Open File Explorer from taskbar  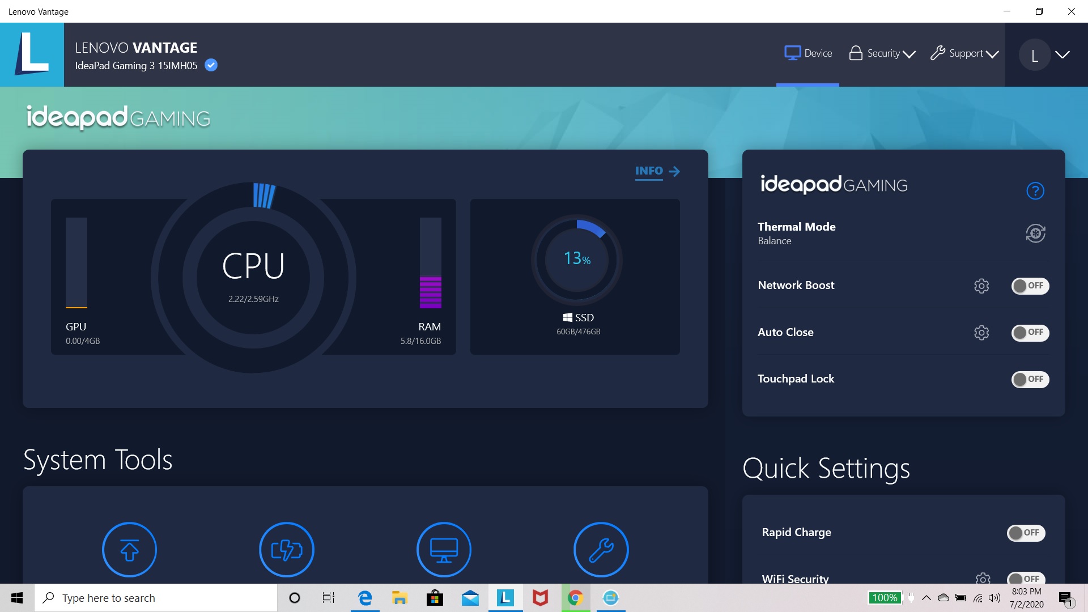(x=399, y=598)
